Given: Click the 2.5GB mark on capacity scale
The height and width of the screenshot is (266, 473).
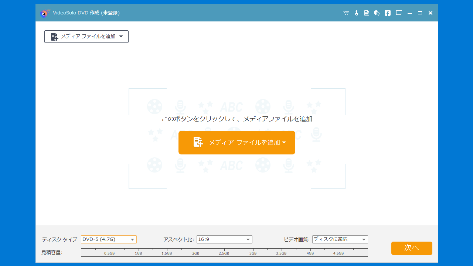Looking at the screenshot, I should 224,253.
